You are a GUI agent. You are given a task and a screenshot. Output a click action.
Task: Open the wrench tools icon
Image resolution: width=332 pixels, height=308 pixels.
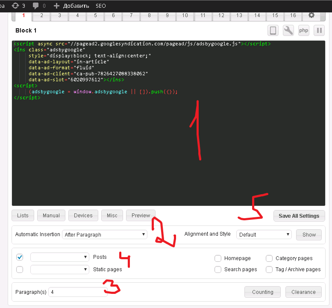pos(288,30)
